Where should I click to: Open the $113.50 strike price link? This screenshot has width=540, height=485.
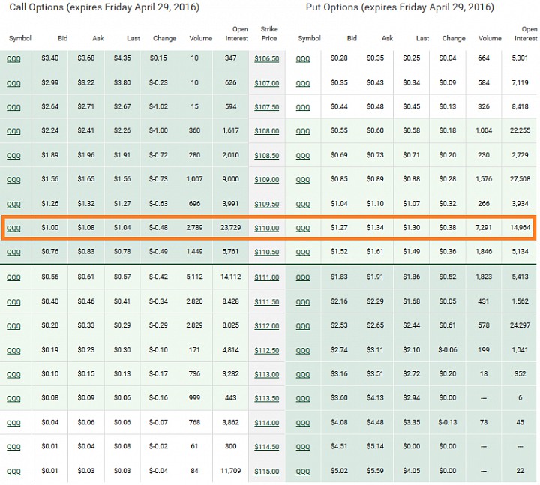[266, 398]
